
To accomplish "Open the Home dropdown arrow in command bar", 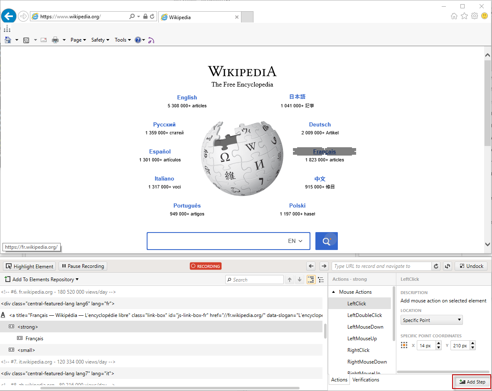I will point(17,40).
